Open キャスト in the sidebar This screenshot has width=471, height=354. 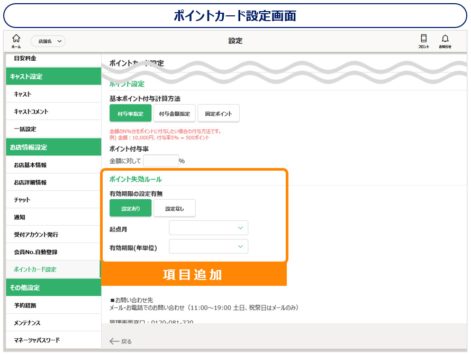[x=23, y=94]
